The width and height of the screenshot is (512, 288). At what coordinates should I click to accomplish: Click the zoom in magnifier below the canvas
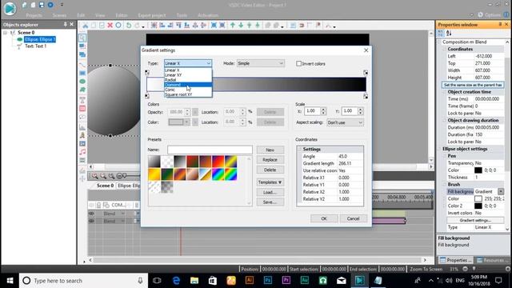95,176
